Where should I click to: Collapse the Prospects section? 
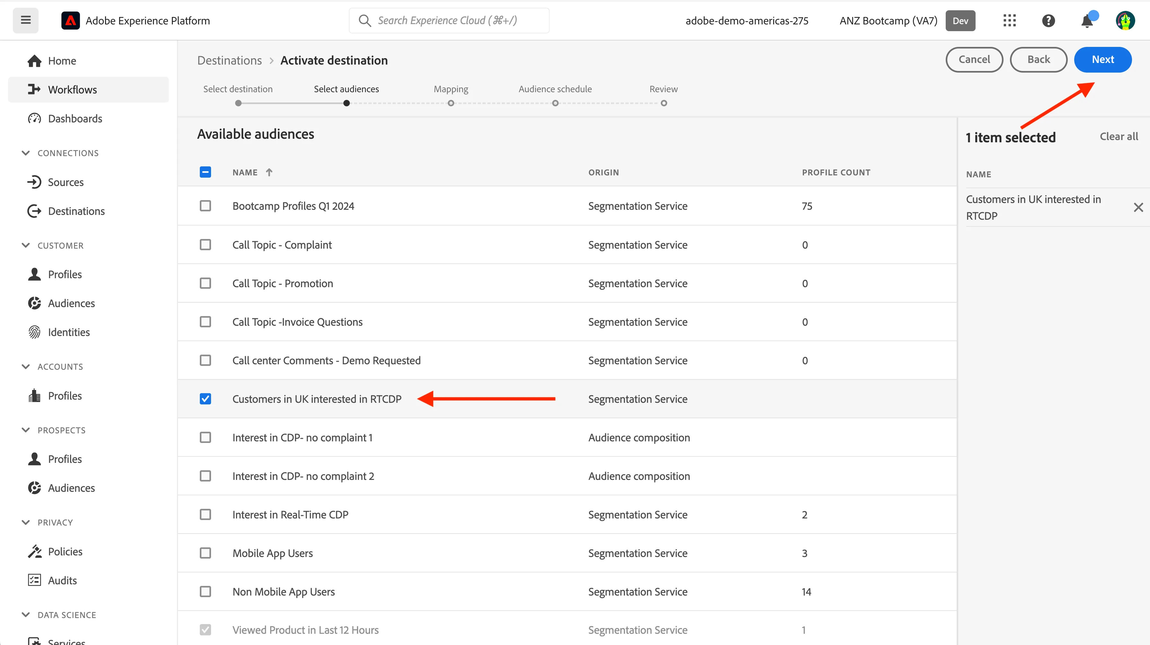click(x=26, y=430)
